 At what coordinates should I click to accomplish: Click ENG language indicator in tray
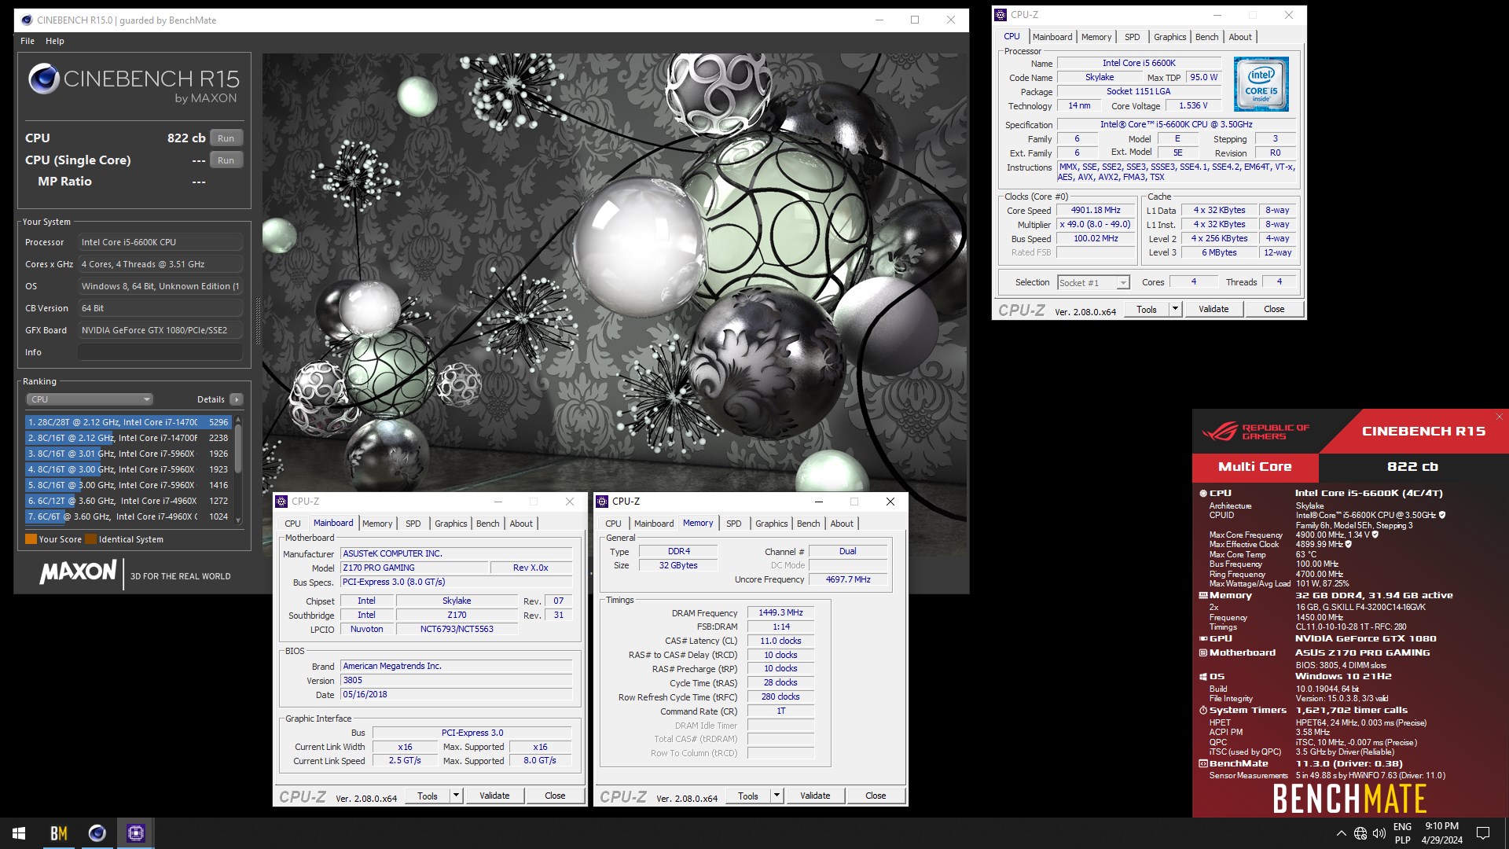point(1402,827)
